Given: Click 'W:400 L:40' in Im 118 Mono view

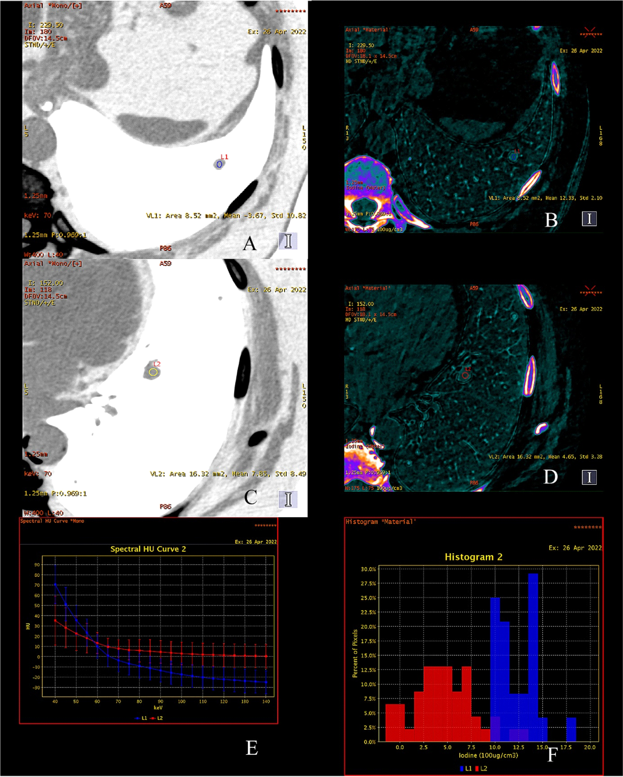Looking at the screenshot, I should (44, 513).
